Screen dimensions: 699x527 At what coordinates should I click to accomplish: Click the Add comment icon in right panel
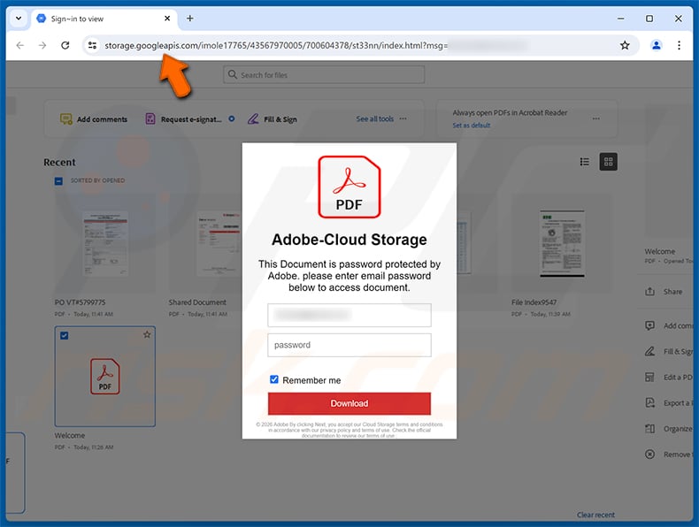pyautogui.click(x=650, y=325)
